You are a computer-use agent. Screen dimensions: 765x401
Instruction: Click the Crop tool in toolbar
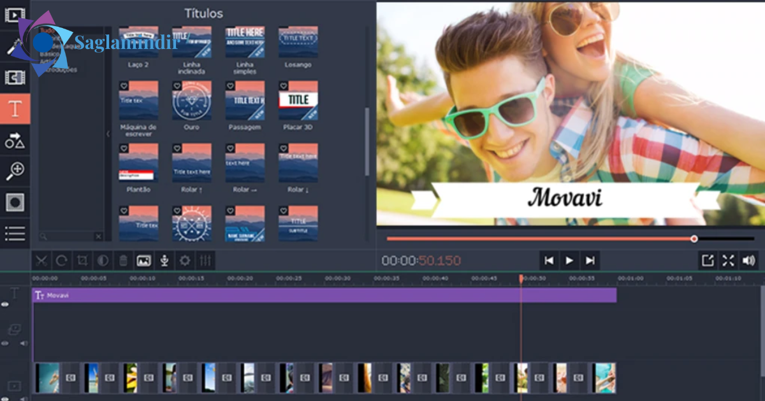pyautogui.click(x=82, y=260)
